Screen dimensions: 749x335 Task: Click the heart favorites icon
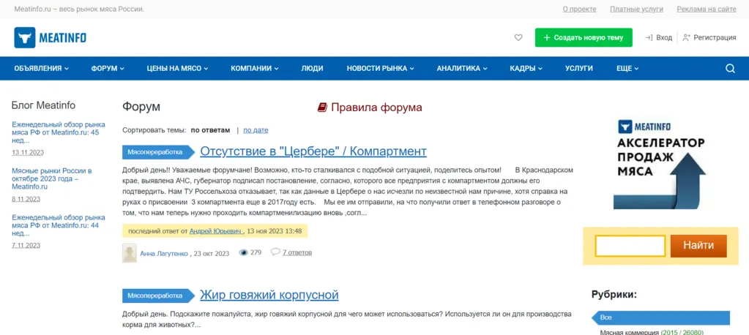(x=518, y=37)
